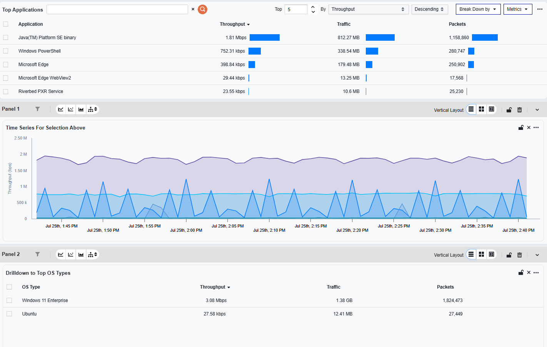Open the By Throughput dropdown

point(368,9)
